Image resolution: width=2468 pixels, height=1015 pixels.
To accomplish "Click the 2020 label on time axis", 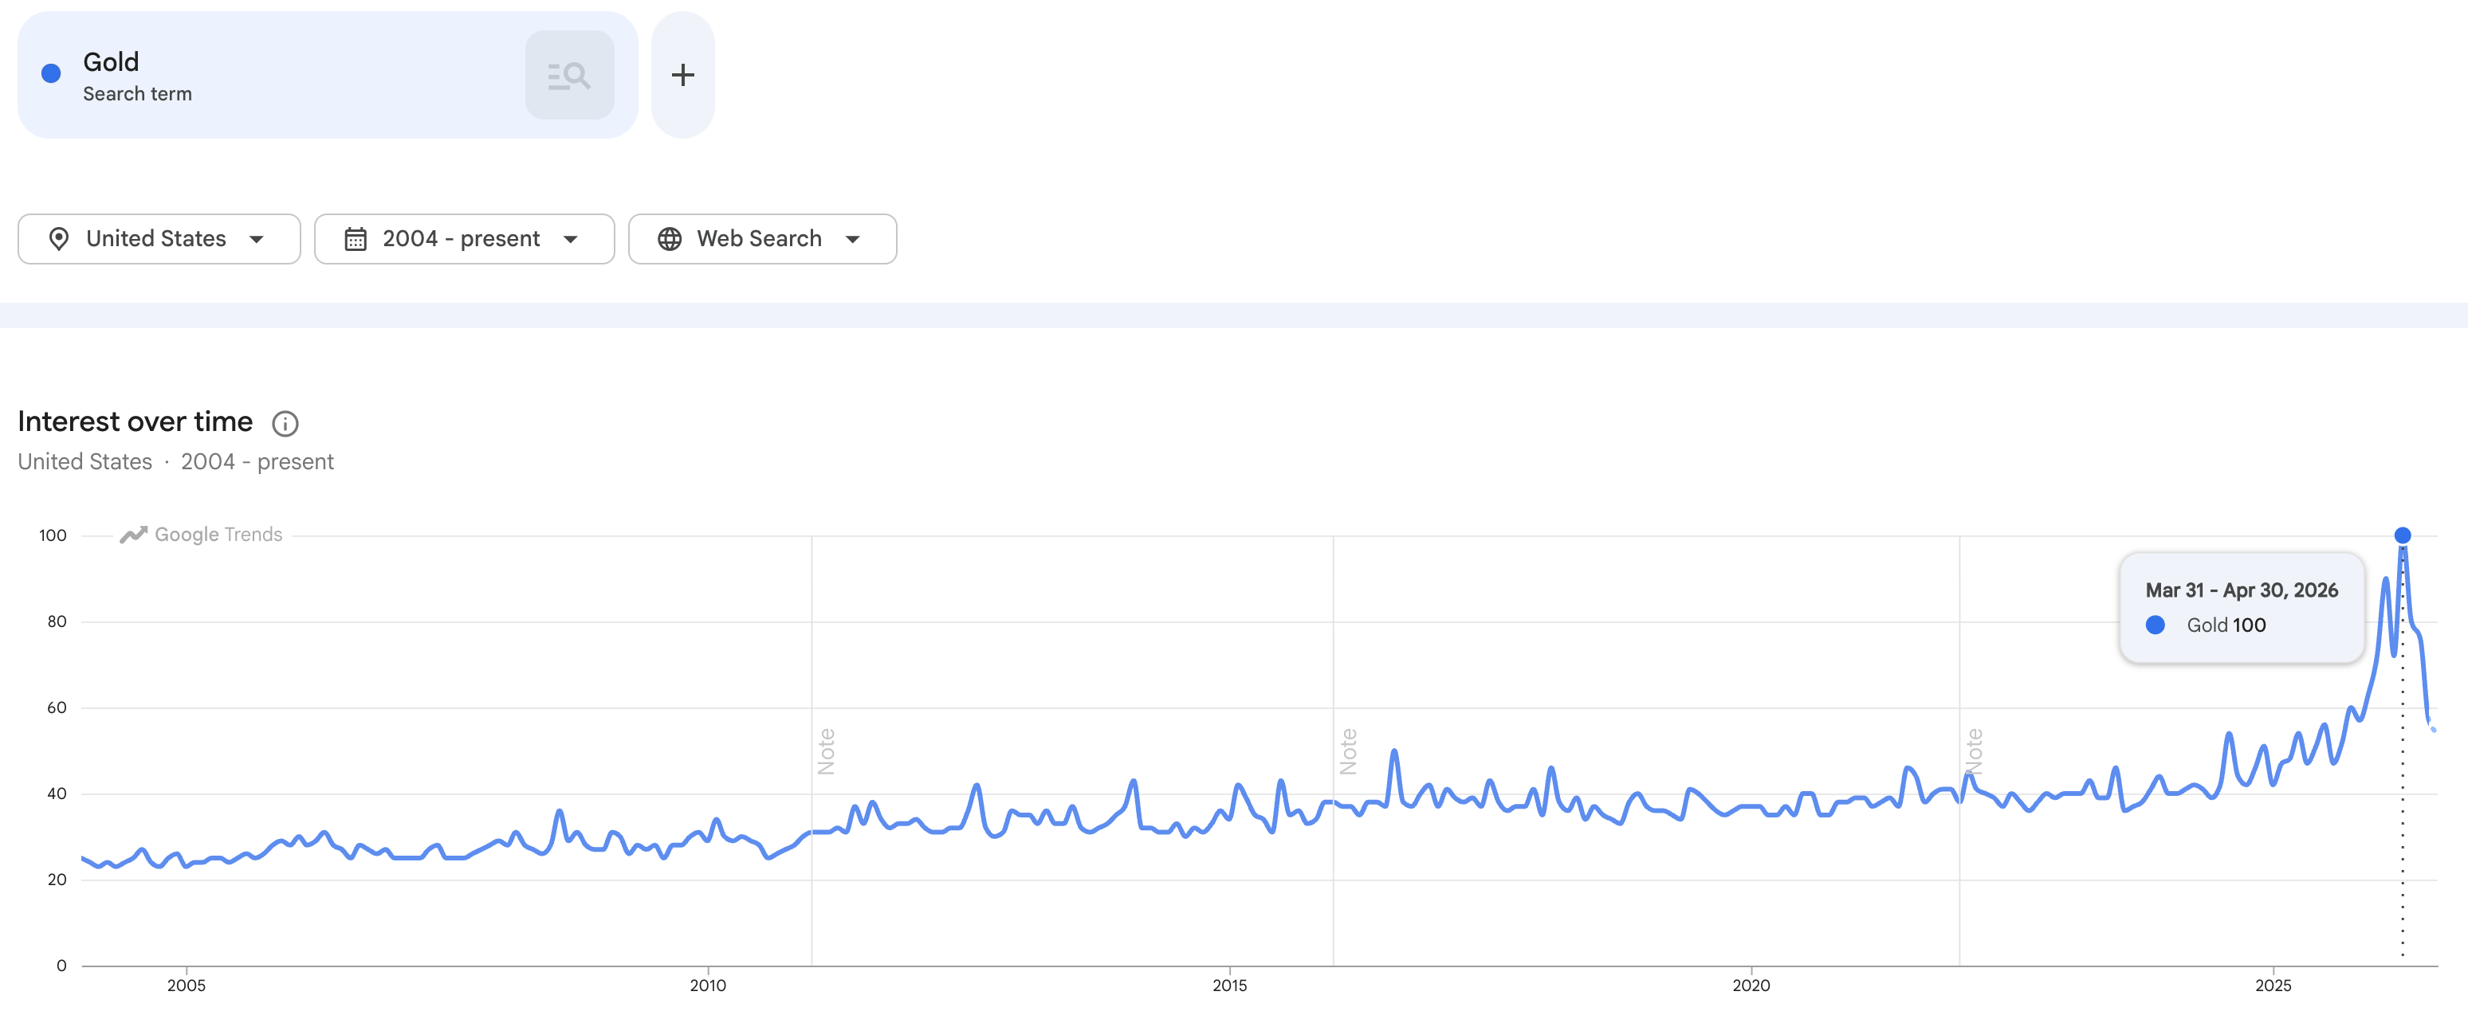I will point(1751,986).
